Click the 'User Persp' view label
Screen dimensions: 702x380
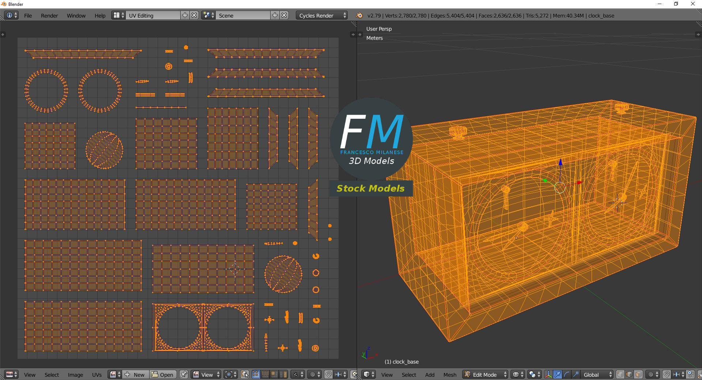(x=379, y=29)
